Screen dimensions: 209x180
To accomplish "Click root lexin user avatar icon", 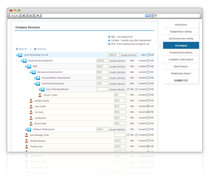I will 31,112.
